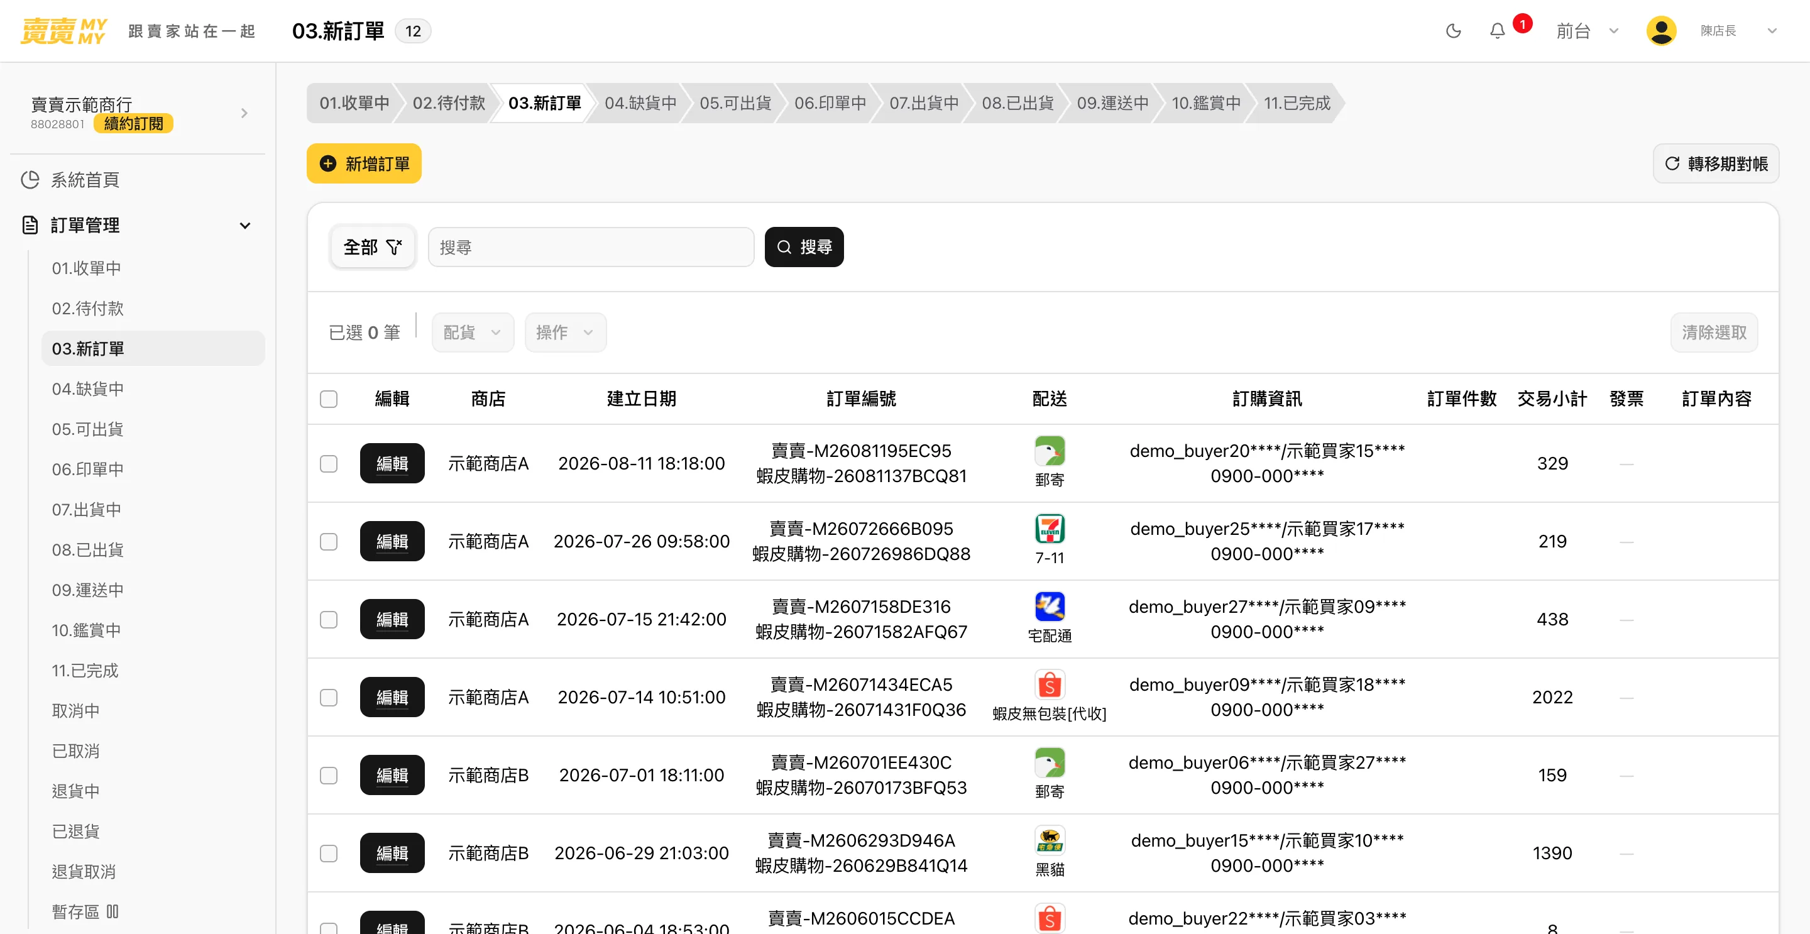
Task: Expand the 陳店長 account menu chevron
Action: point(1772,31)
